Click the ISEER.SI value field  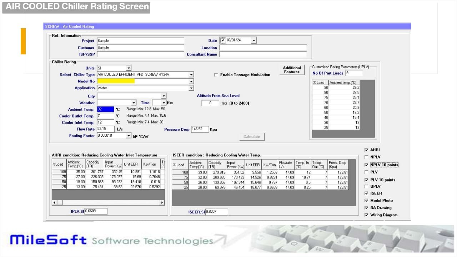(x=216, y=212)
